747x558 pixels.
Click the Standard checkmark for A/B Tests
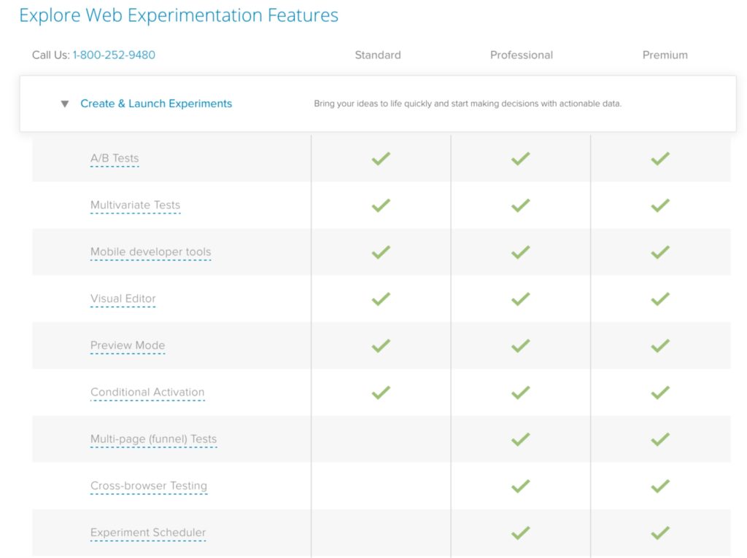click(x=381, y=158)
